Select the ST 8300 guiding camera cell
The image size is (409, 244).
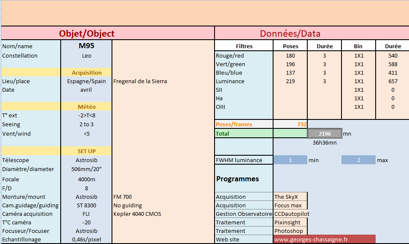point(86,205)
